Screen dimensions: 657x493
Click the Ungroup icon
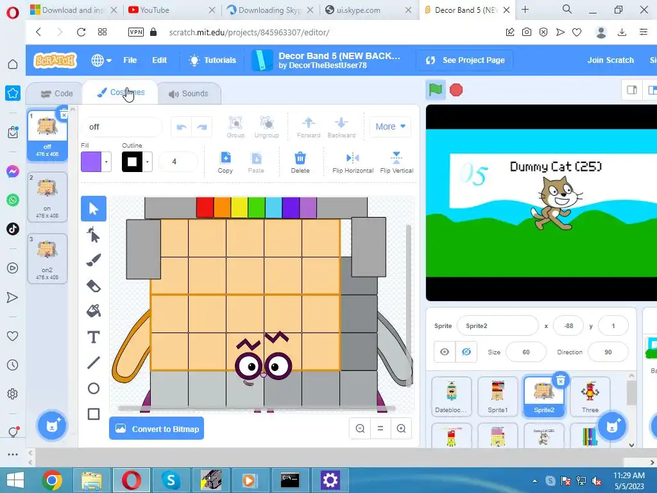coord(266,127)
